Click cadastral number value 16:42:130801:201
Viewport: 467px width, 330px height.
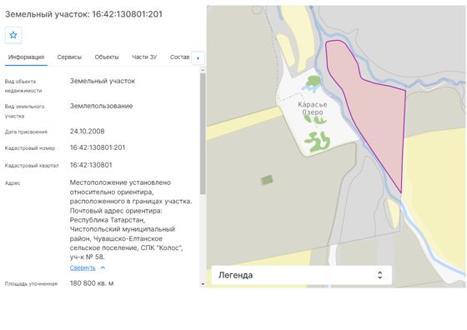click(x=98, y=147)
